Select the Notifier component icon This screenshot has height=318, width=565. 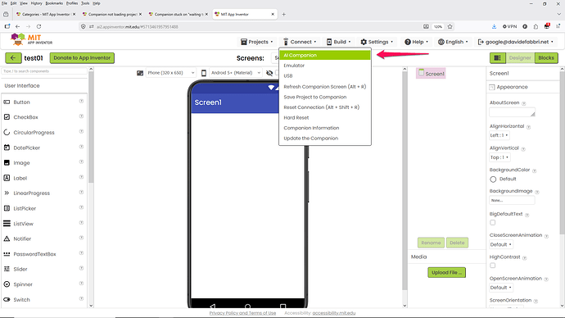click(x=7, y=238)
